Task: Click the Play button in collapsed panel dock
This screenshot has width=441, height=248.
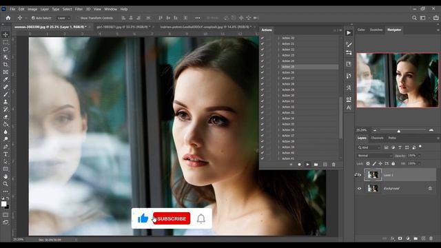Action: click(349, 33)
